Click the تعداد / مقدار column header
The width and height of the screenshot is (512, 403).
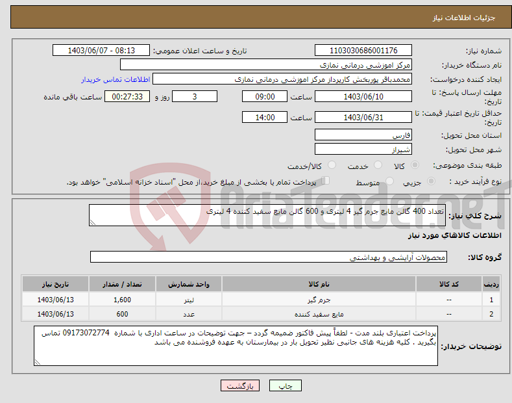tap(122, 284)
